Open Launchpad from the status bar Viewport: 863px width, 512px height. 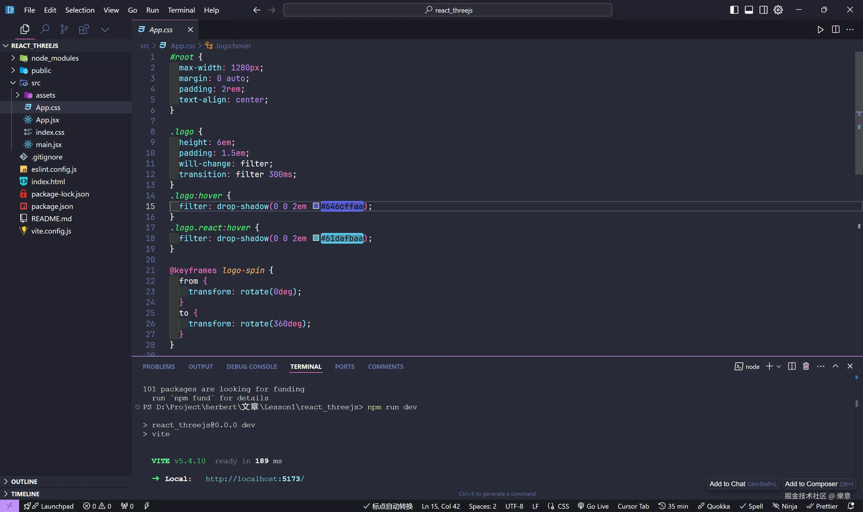[49, 506]
